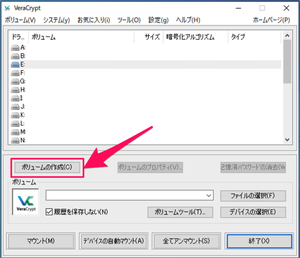Select the K: drive icon

click(x=16, y=115)
